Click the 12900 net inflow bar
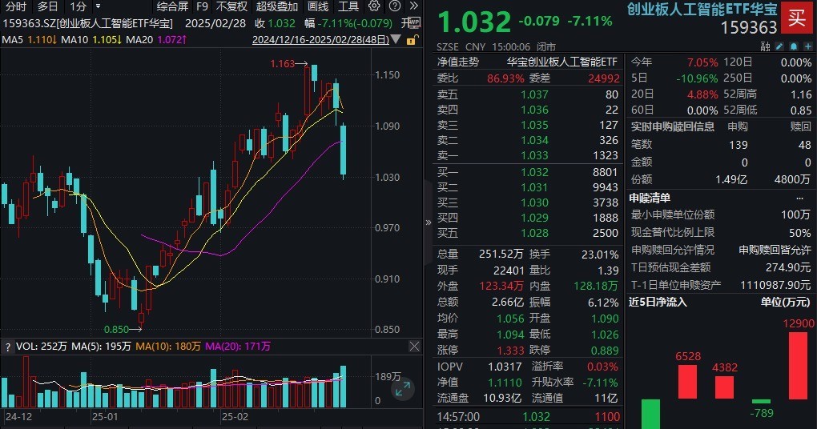Screen dimensions: 817x429 (799, 365)
